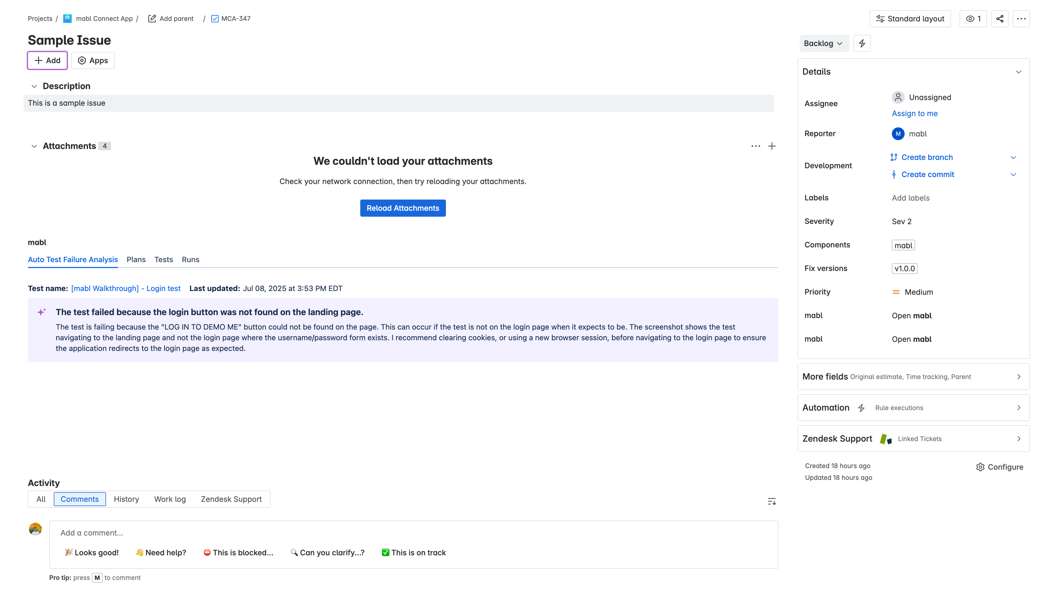Click the mabl Connect App project icon
Screen dimensions: 1046x604
(x=67, y=19)
